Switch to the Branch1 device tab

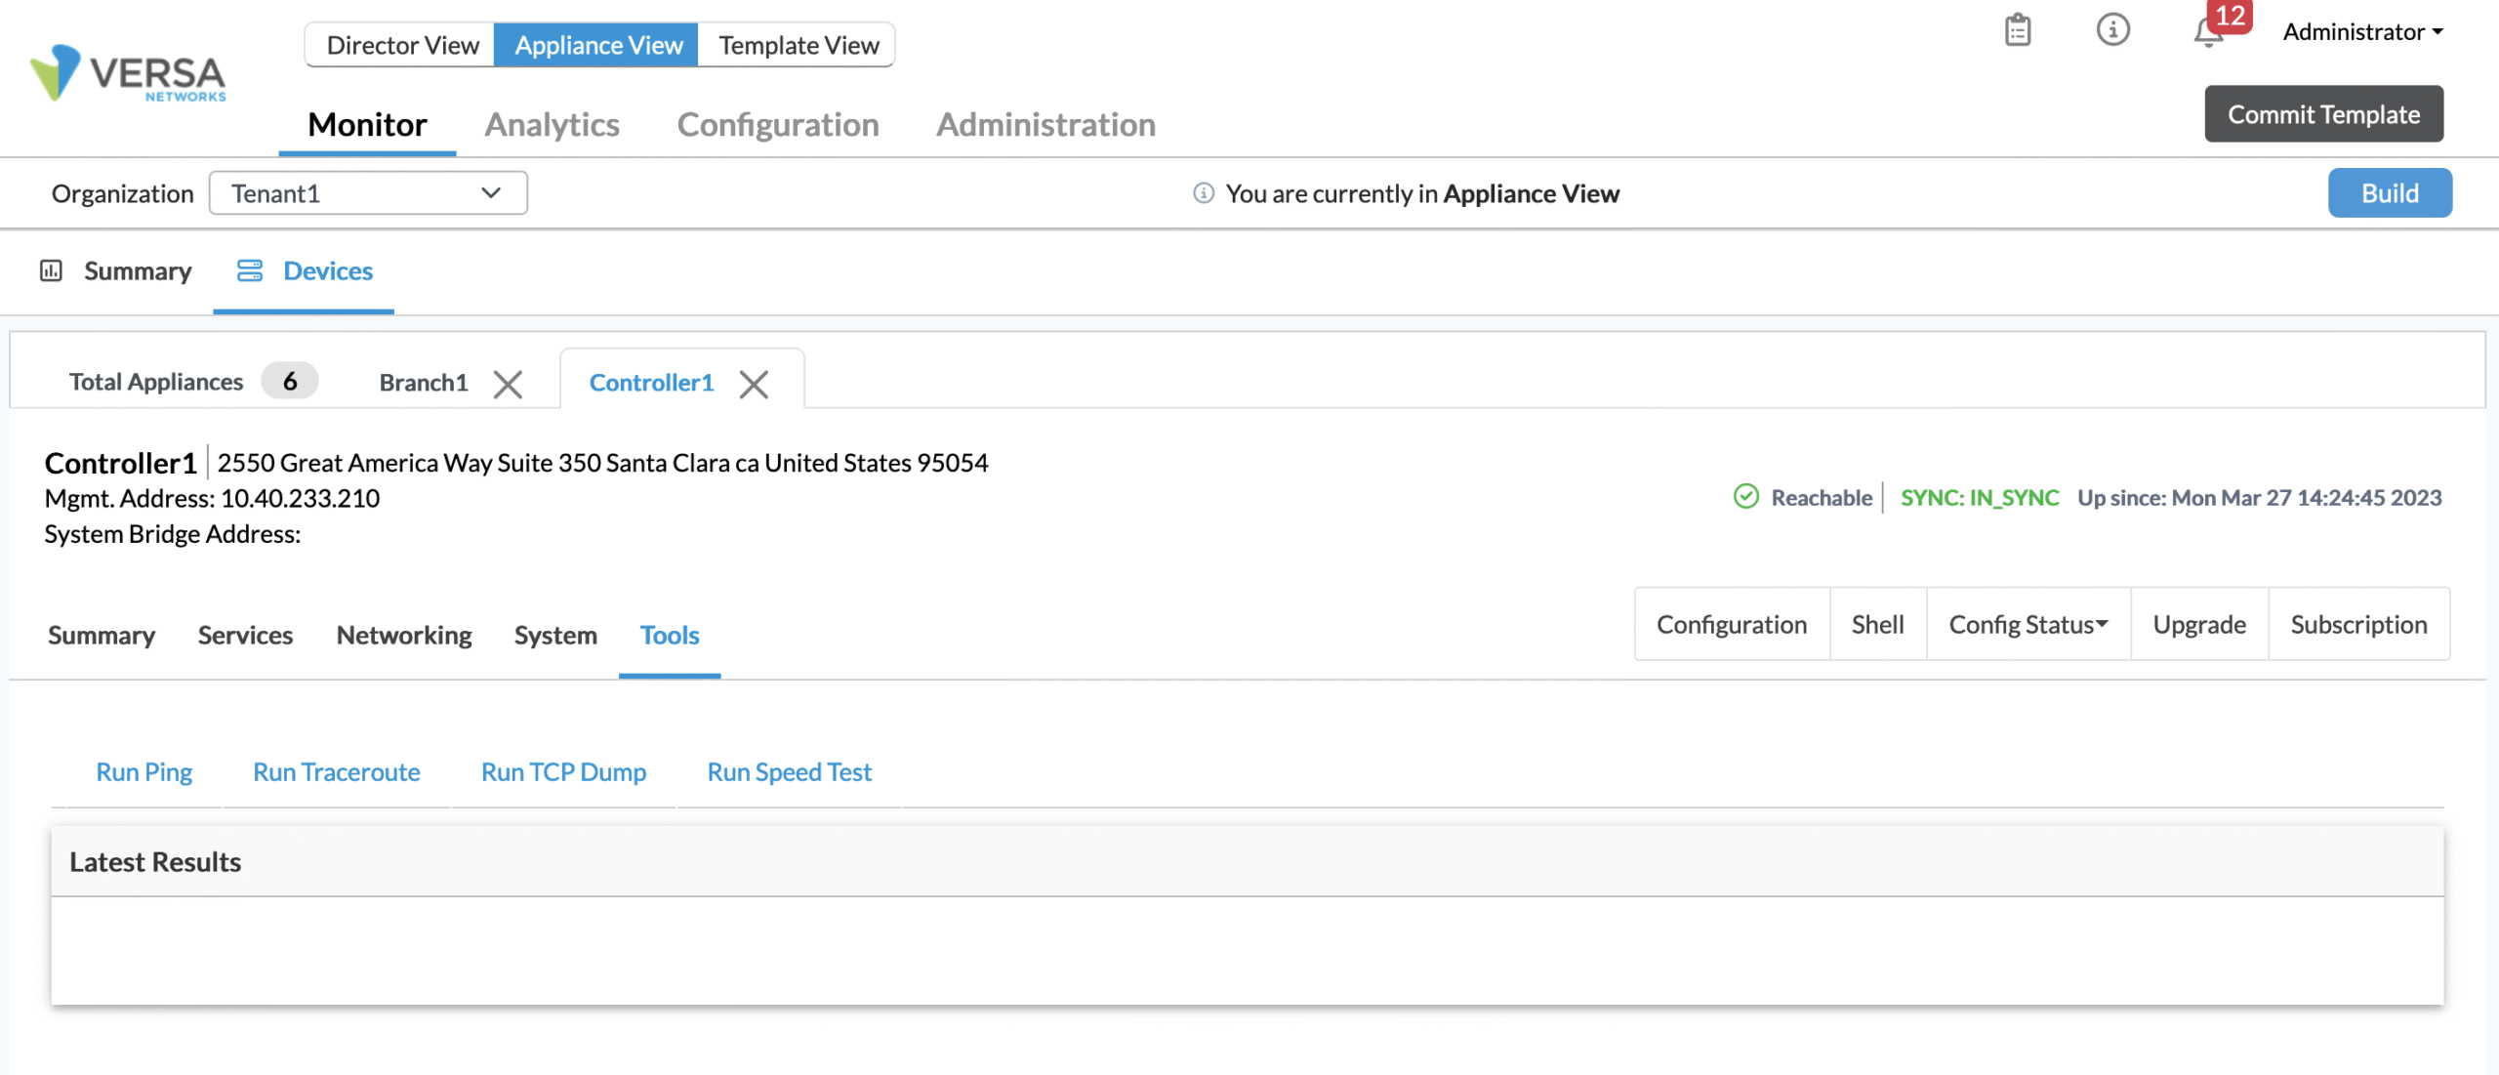[424, 383]
